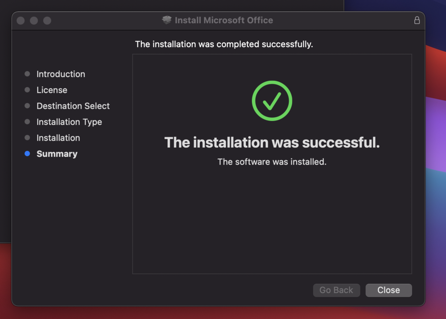Click the blue Summary step indicator dot
This screenshot has width=446, height=319.
point(27,153)
